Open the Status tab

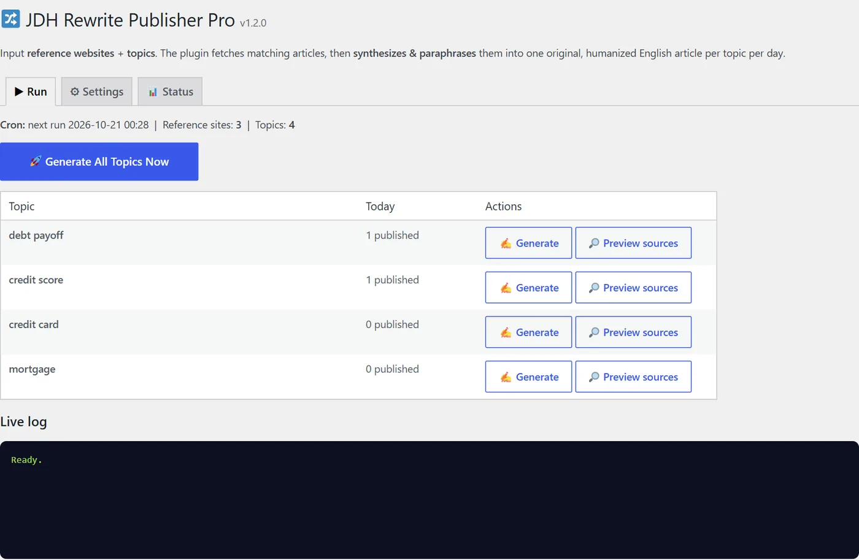[x=170, y=91]
